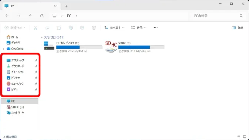This screenshot has height=140, width=249.
Task: Click the Rename icon in toolbar
Action: 70,28
